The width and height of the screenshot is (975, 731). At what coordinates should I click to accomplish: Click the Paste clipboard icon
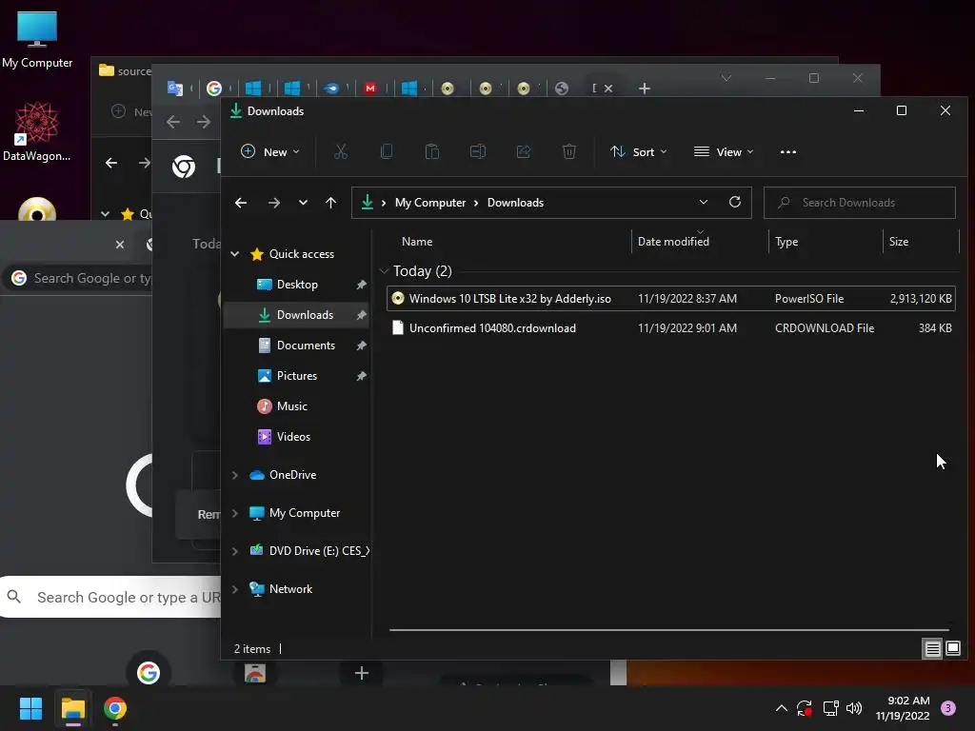pos(432,151)
